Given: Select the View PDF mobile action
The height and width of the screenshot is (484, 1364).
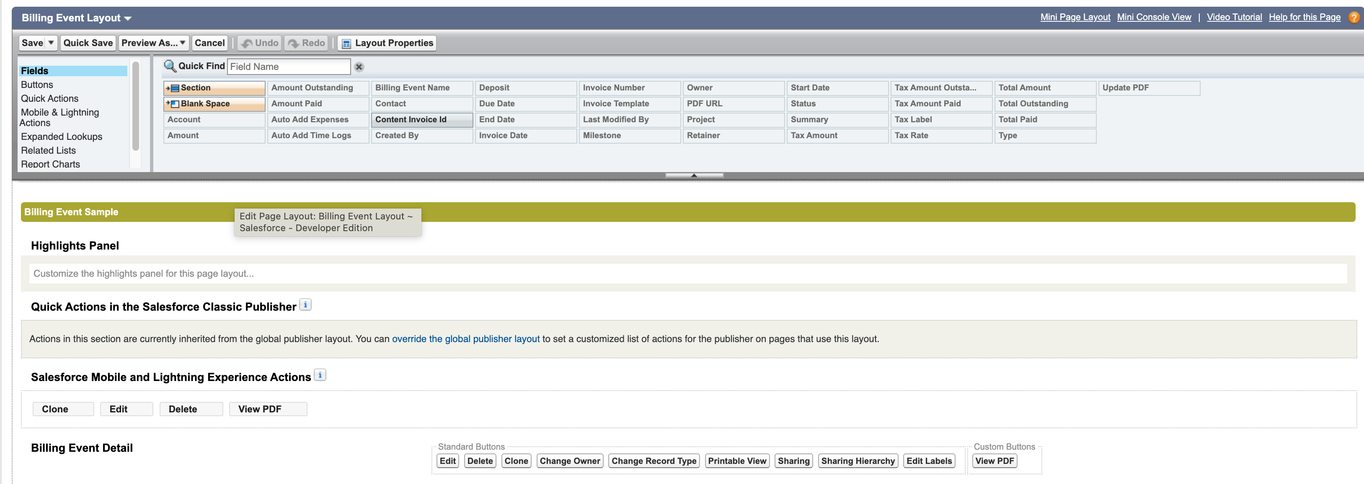Looking at the screenshot, I should [x=268, y=409].
